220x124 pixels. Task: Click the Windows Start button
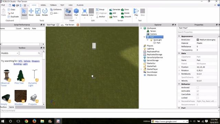(x=3, y=121)
